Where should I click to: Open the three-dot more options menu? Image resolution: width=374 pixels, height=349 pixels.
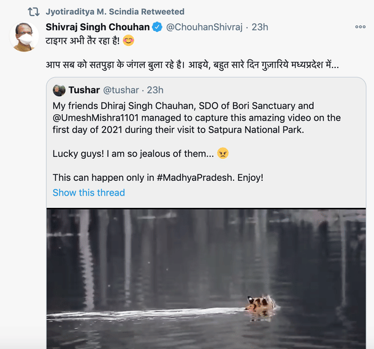360,27
